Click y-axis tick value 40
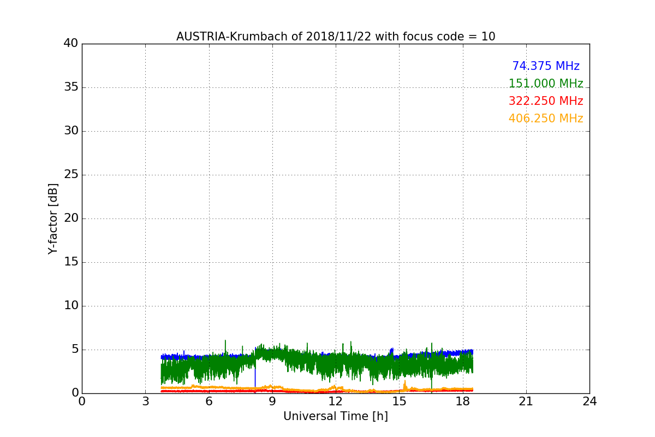 click(x=71, y=44)
